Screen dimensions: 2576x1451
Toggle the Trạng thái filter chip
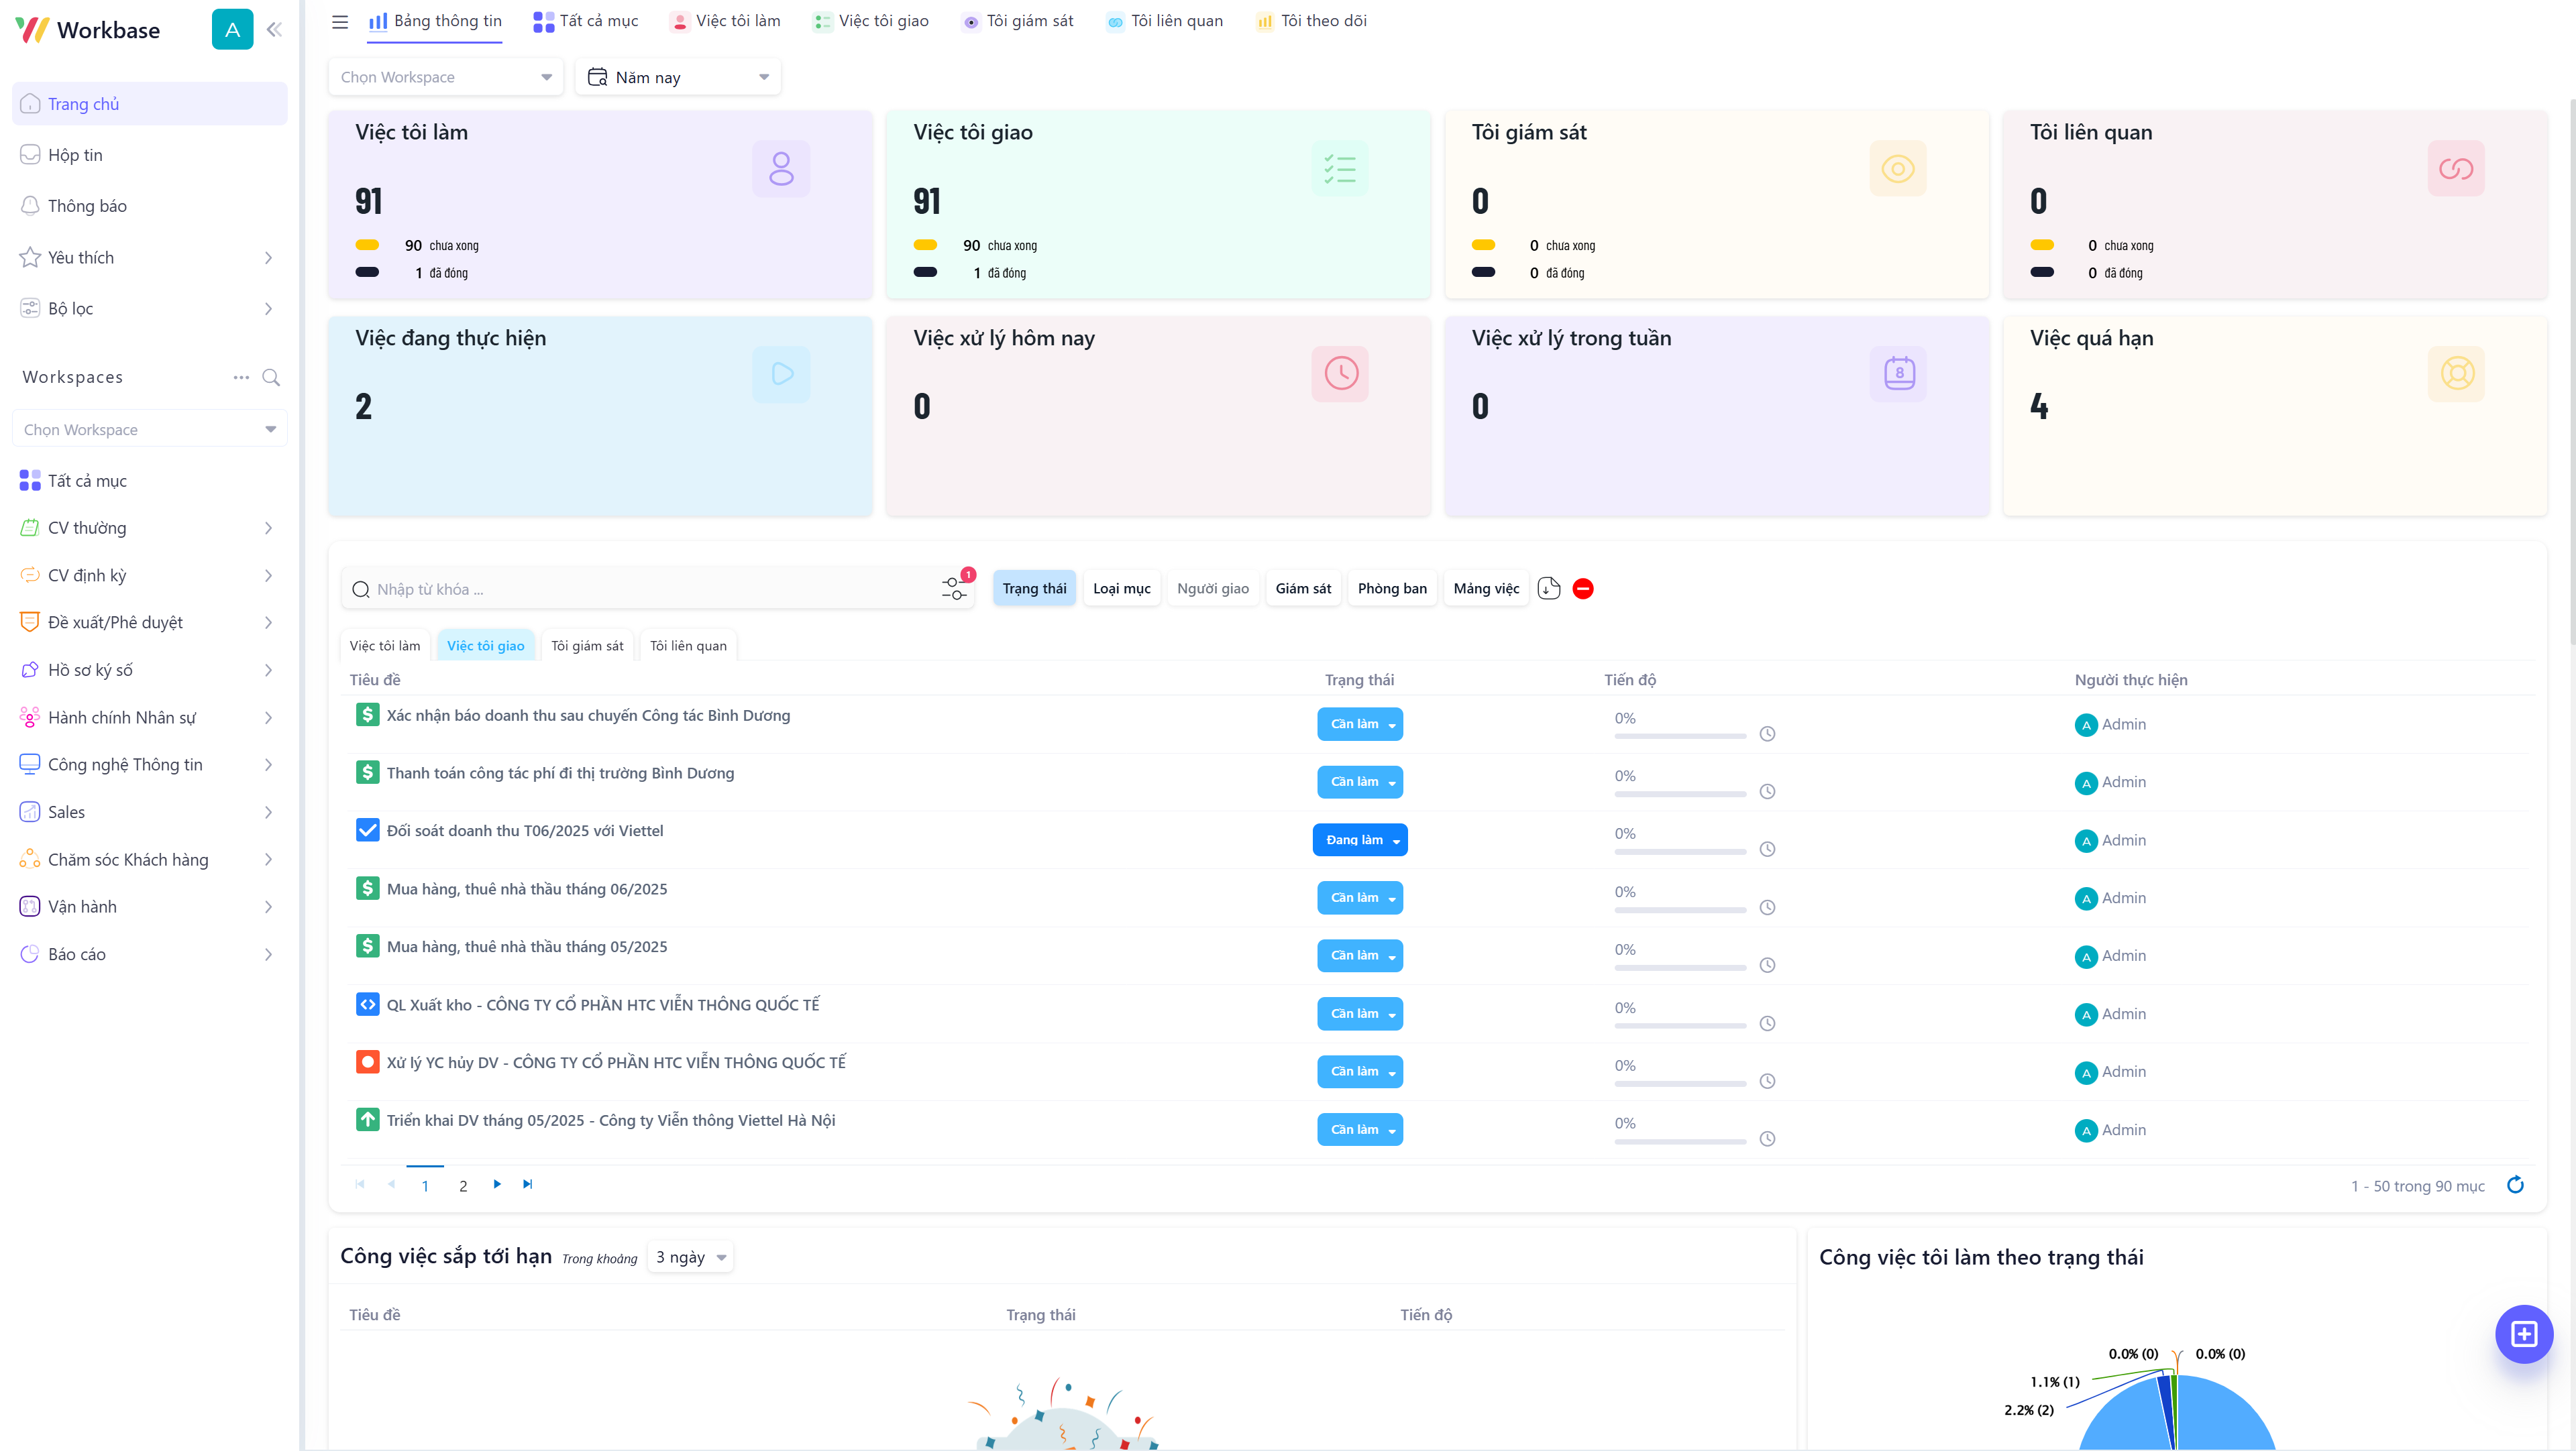[x=1034, y=589]
